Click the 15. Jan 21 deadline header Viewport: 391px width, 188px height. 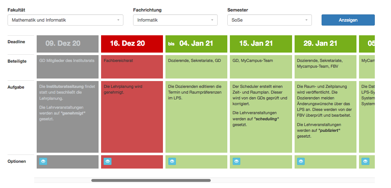pos(261,44)
